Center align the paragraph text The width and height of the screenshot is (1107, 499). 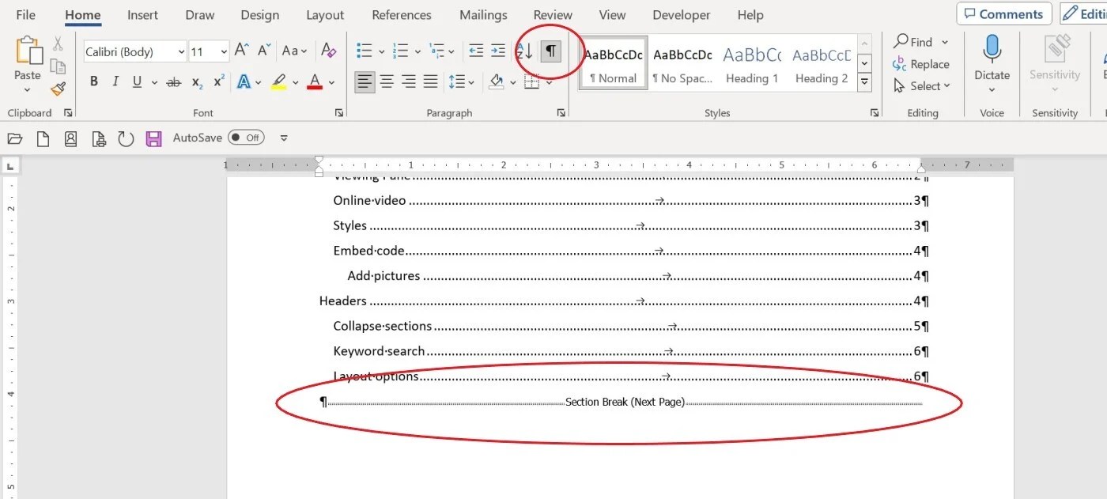tap(387, 81)
